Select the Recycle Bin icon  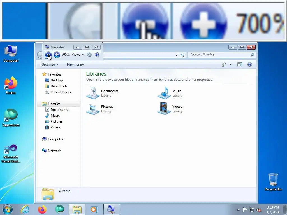(x=273, y=182)
